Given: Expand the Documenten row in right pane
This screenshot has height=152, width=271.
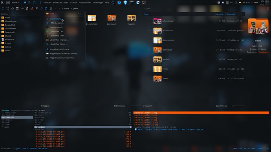Looking at the screenshot, I should click(x=148, y=40).
